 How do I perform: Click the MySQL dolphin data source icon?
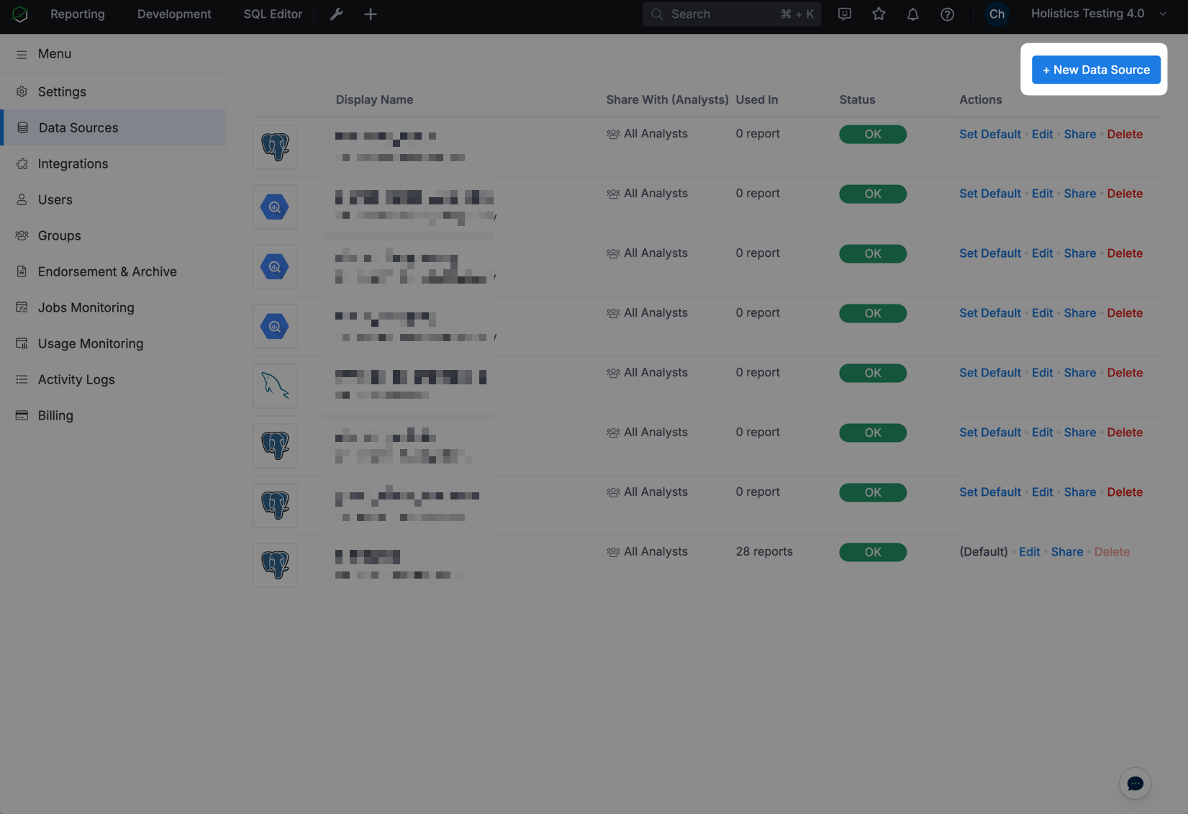[275, 386]
